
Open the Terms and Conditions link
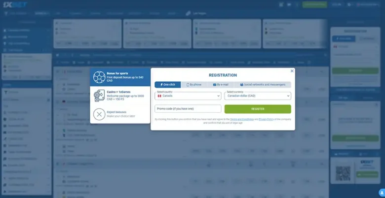coord(242,119)
